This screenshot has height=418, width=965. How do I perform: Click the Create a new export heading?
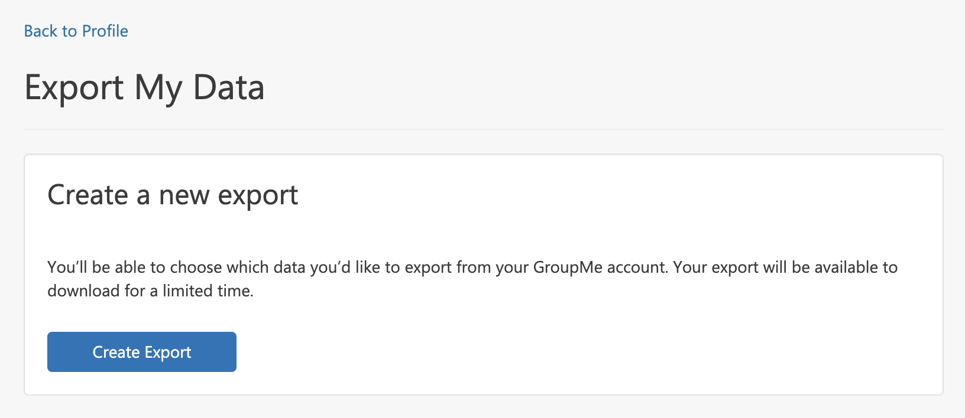[x=173, y=195]
